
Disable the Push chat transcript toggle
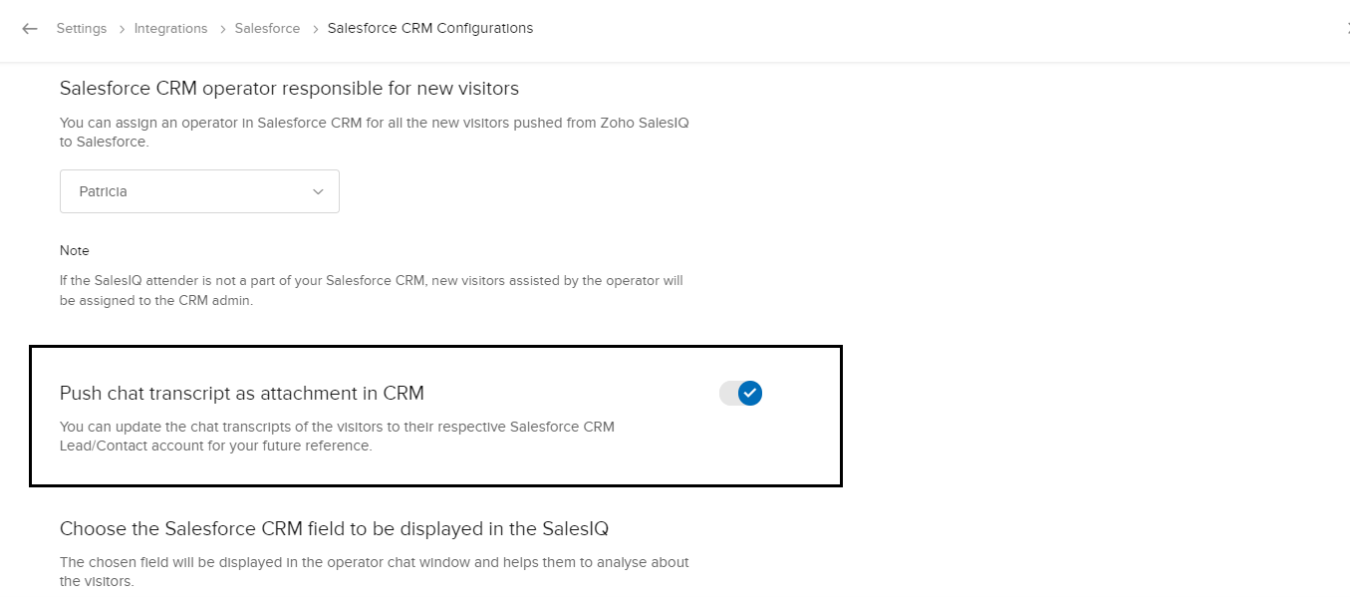click(x=740, y=394)
